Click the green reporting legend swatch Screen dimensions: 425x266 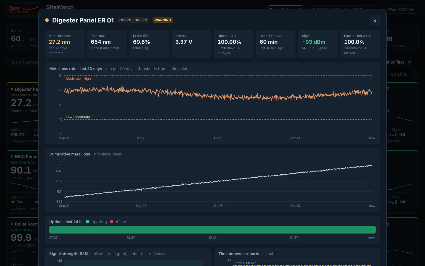point(87,222)
